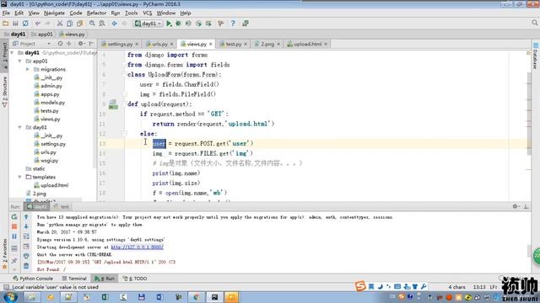Open the Terminal tool window
The height and width of the screenshot is (303, 540).
click(x=74, y=279)
